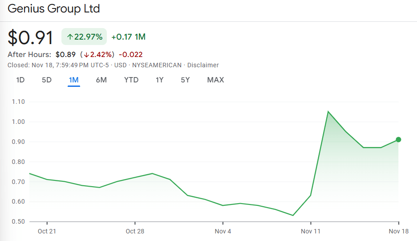Click the active 1M range tab
Viewport: 417px width, 241px height.
[74, 80]
